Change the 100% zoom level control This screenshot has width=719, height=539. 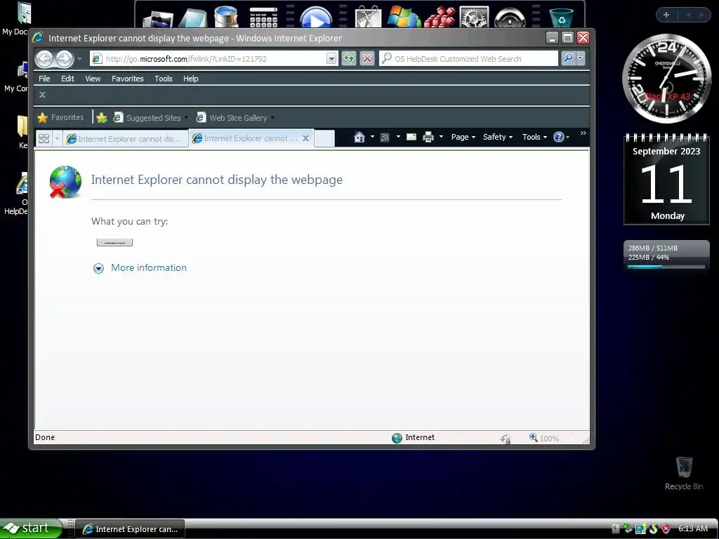tap(544, 438)
